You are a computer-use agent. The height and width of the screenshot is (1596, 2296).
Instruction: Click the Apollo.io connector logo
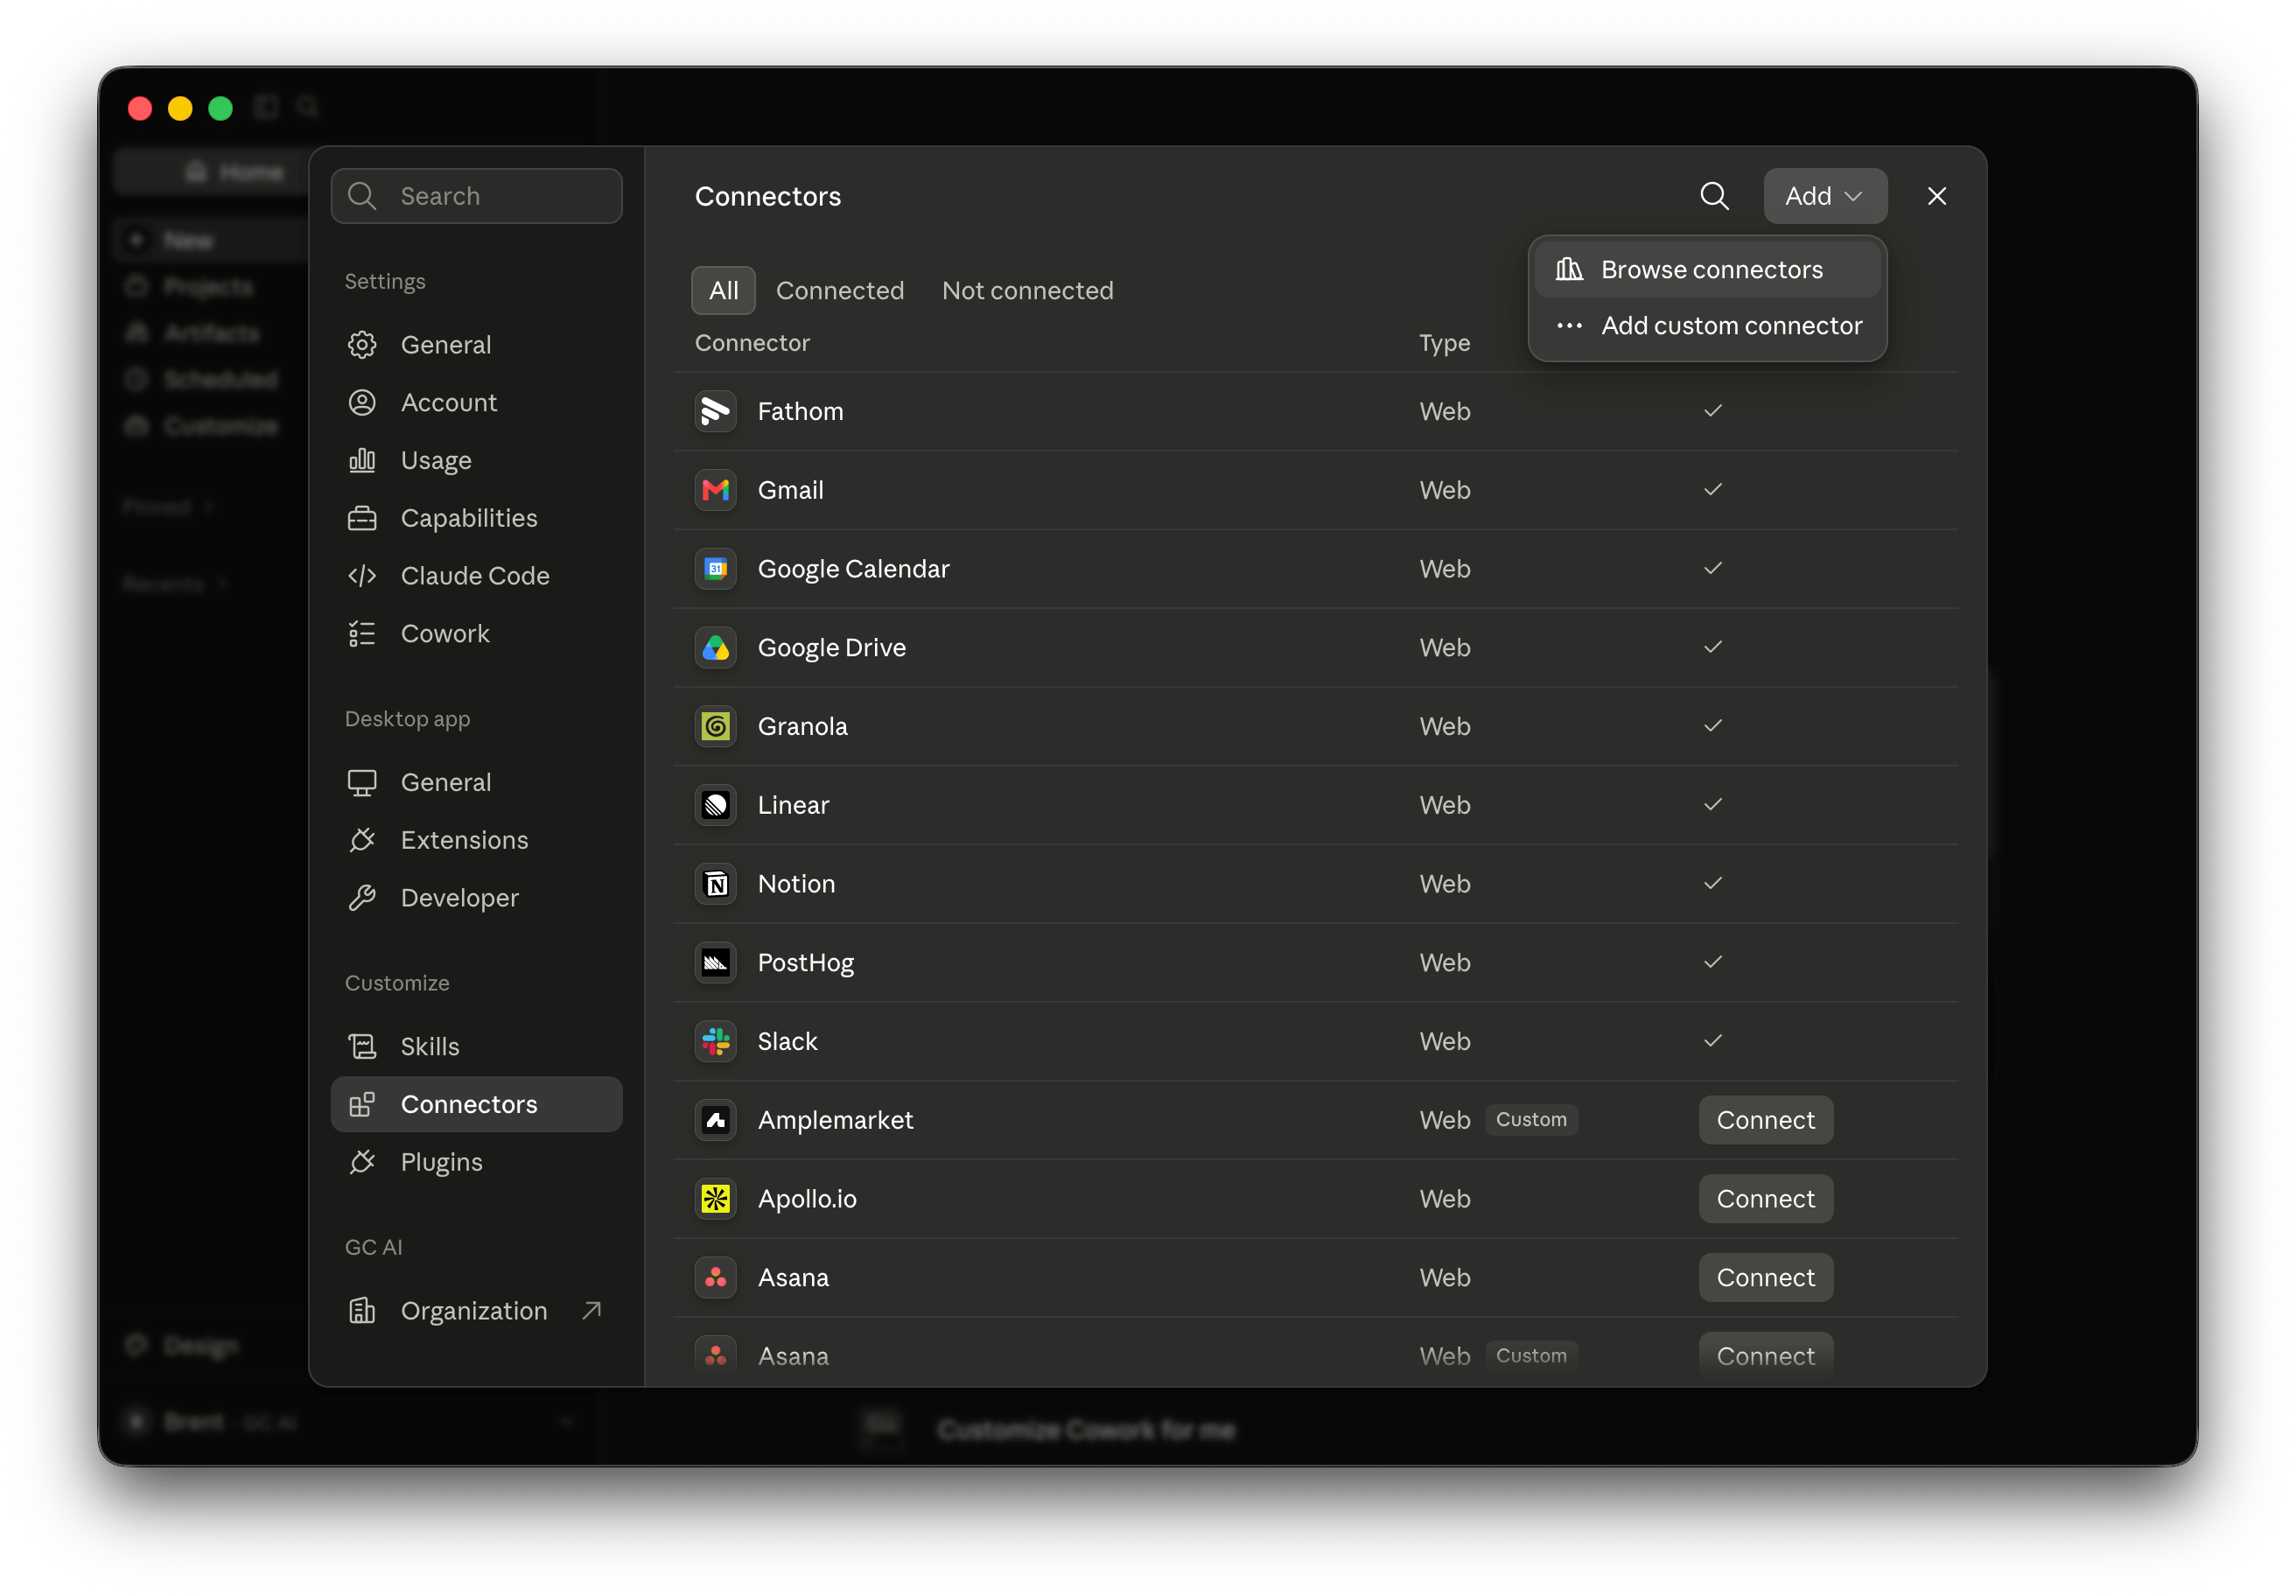click(x=716, y=1200)
